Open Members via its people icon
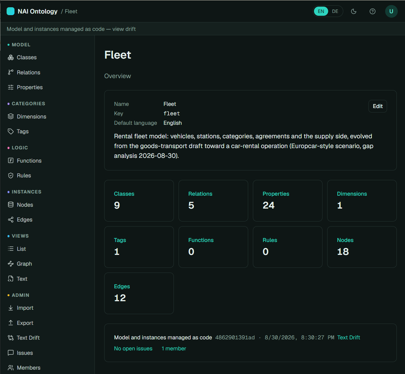Screen dimensions: 405x374 [11, 368]
